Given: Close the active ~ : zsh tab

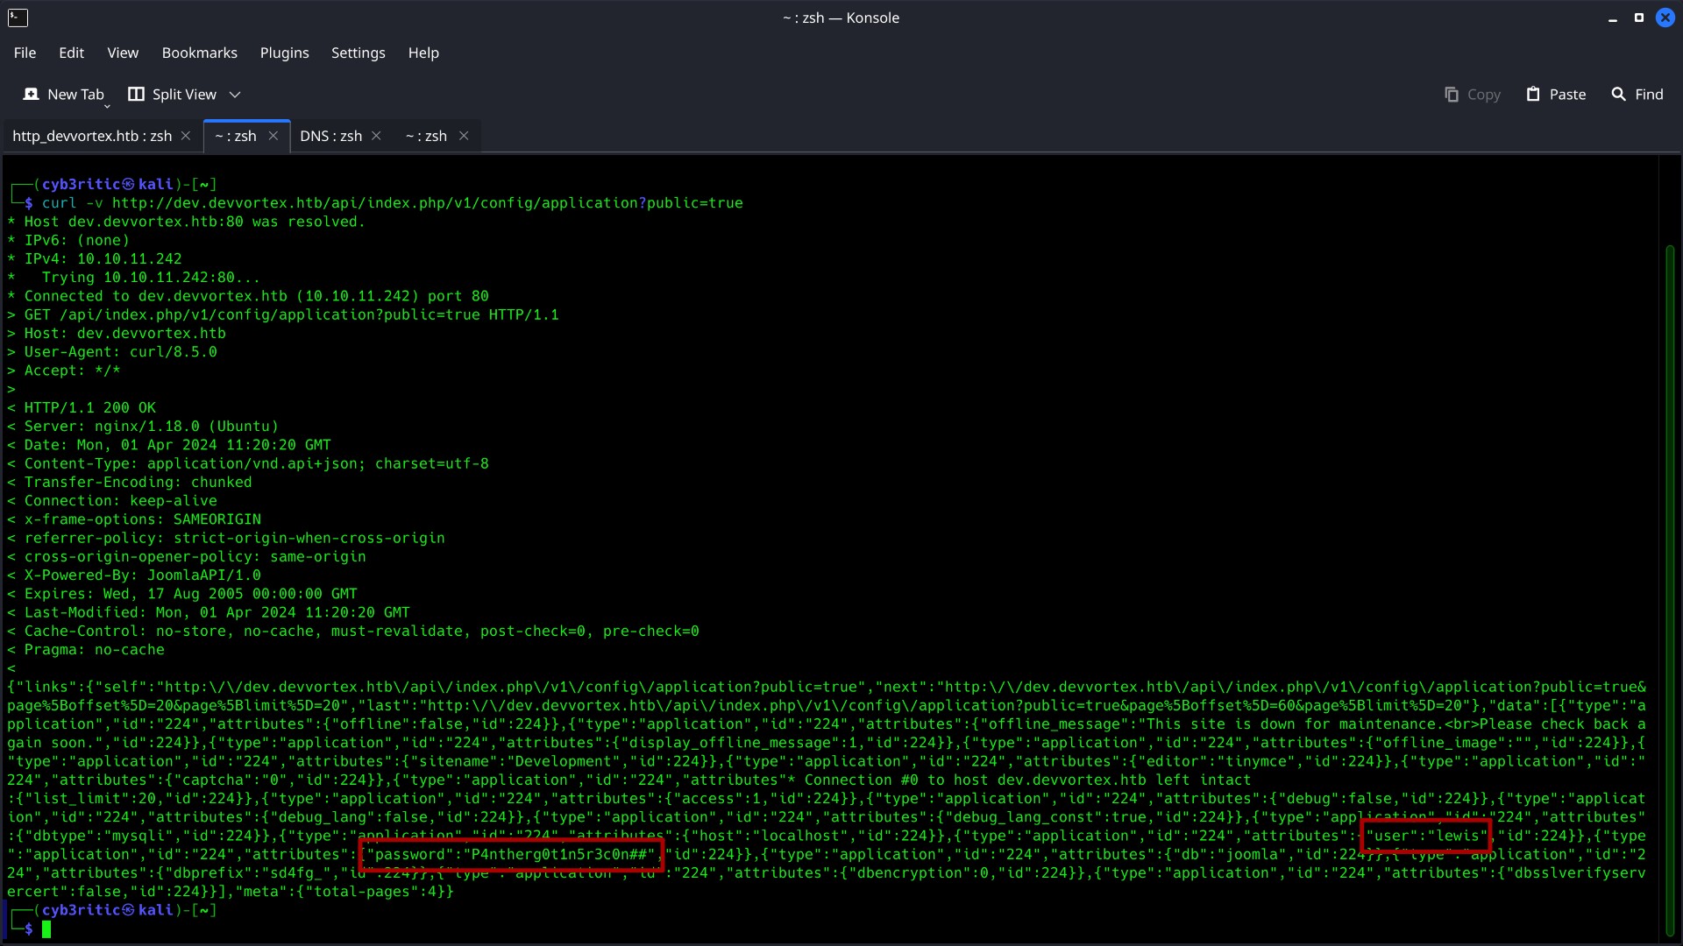Looking at the screenshot, I should tap(273, 136).
